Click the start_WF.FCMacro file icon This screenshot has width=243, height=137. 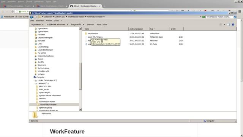(x=86, y=37)
